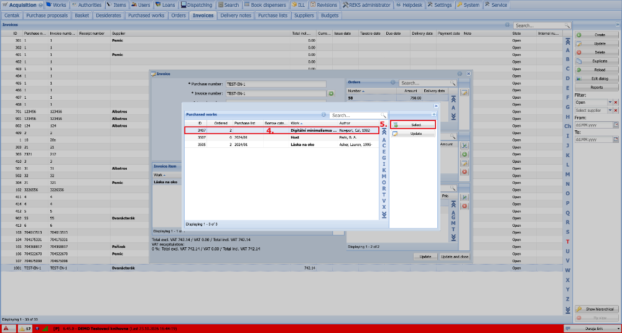Viewport: 622px width, 333px height.
Task: Click the Purchase number field TEST-EN-1
Action: click(276, 84)
